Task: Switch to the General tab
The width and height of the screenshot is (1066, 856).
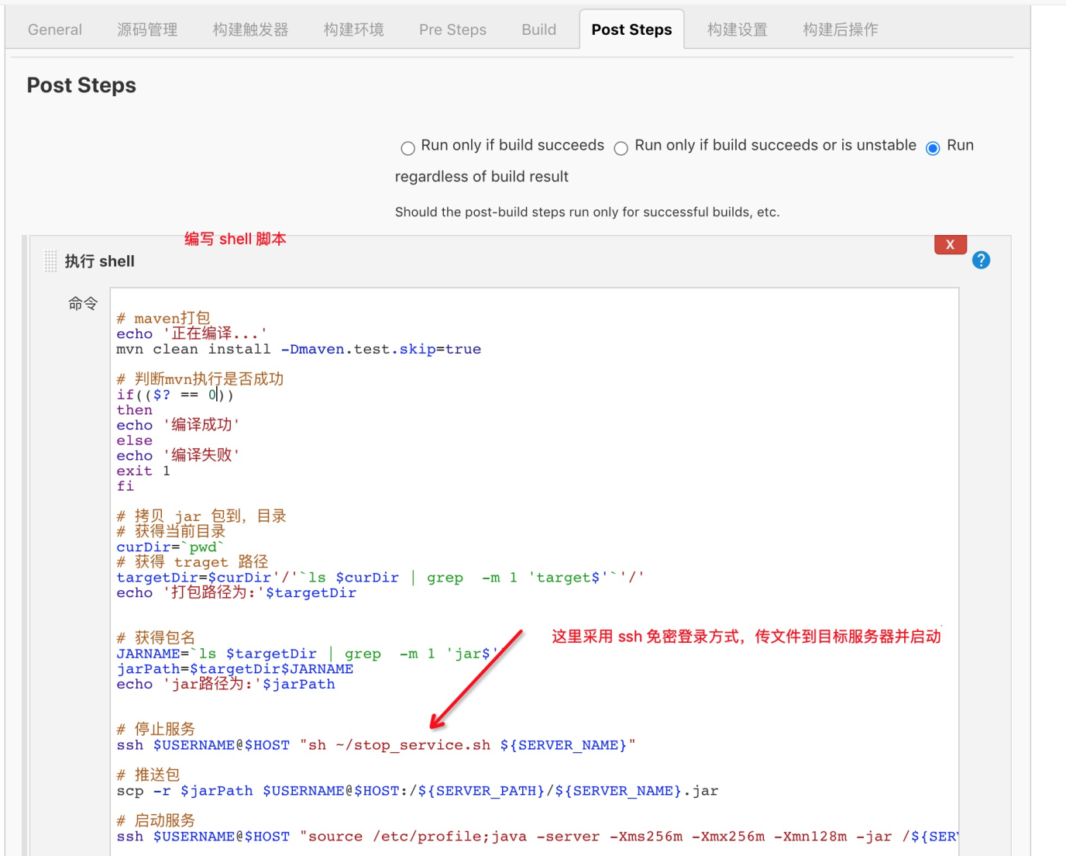Action: pyautogui.click(x=55, y=29)
